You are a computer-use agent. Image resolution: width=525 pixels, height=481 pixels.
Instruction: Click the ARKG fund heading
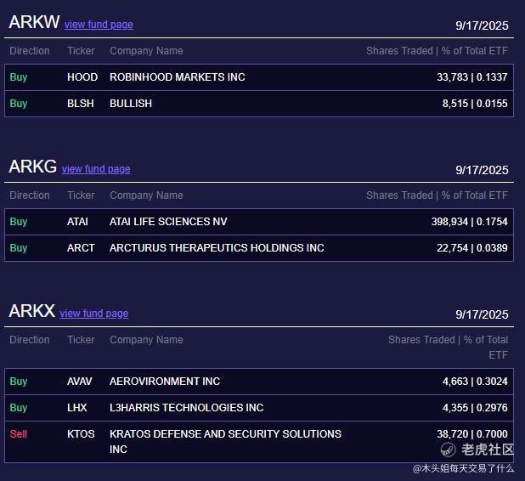(32, 167)
